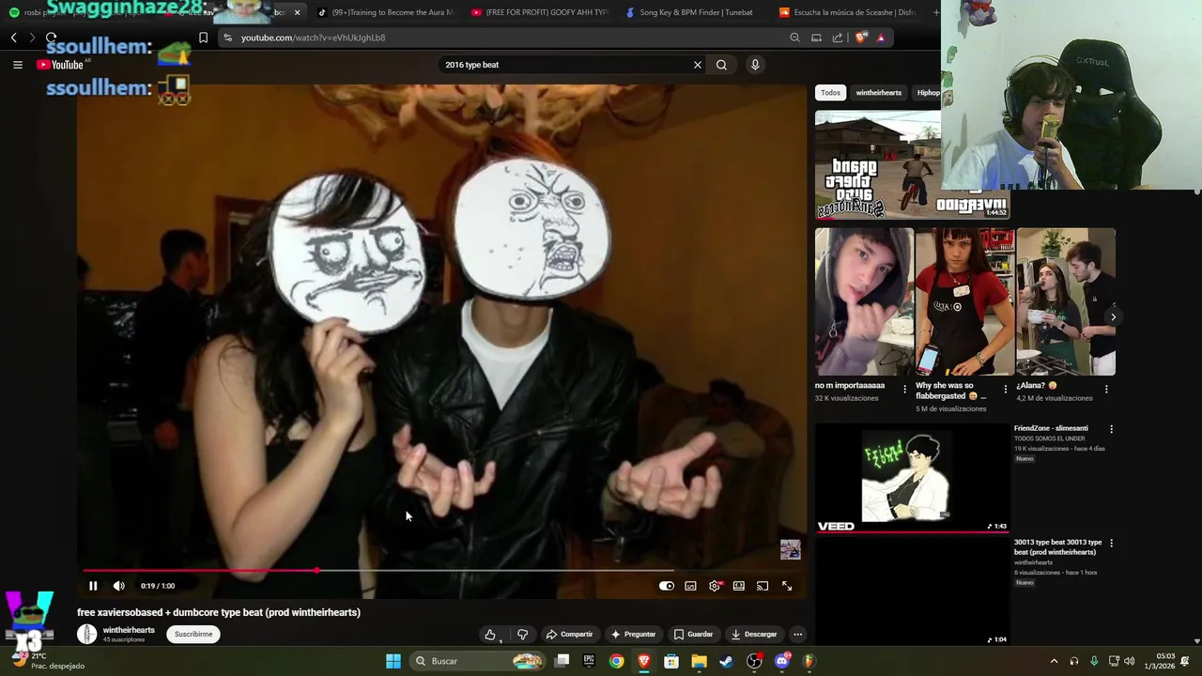Image resolution: width=1202 pixels, height=676 pixels.
Task: Select the wintheirhearts filter chip
Action: pyautogui.click(x=878, y=92)
